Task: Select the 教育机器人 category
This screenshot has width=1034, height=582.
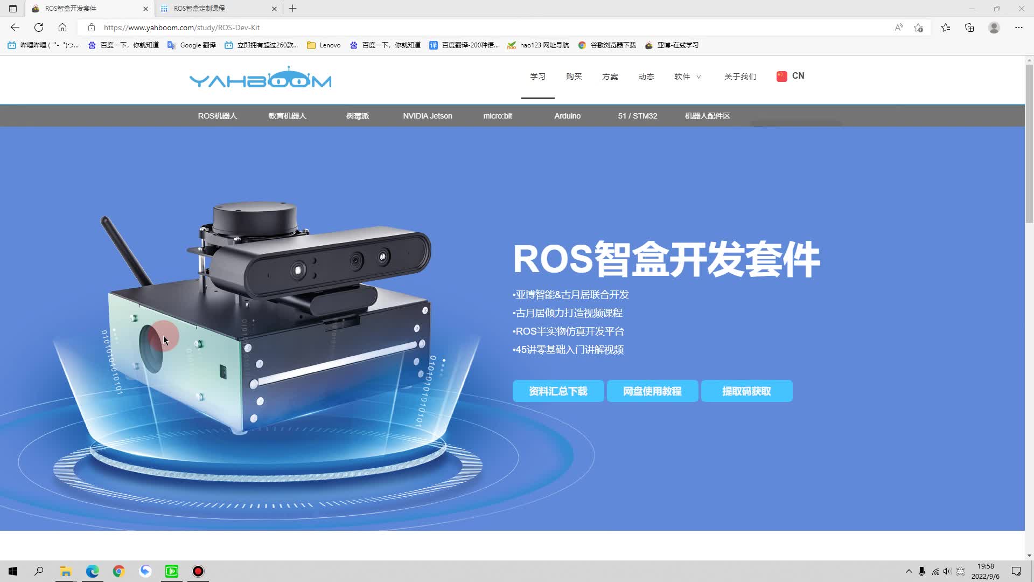Action: 288,116
